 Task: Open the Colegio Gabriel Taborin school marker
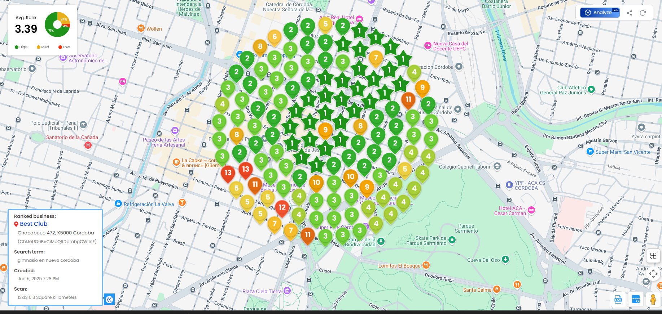(x=497, y=166)
